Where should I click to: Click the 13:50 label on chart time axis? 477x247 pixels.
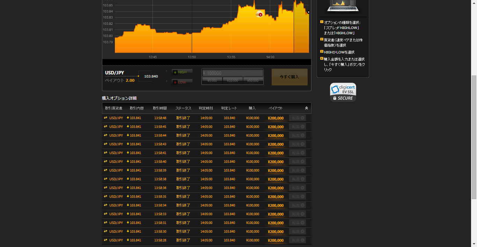coord(192,57)
